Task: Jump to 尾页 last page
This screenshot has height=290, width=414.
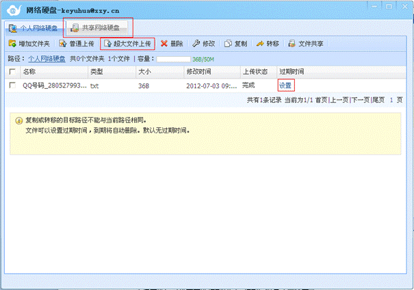Action: pyautogui.click(x=378, y=100)
